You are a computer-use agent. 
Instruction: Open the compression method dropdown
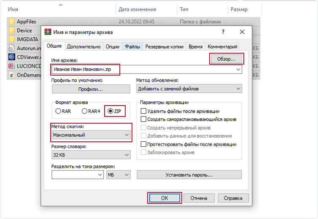[x=91, y=135]
